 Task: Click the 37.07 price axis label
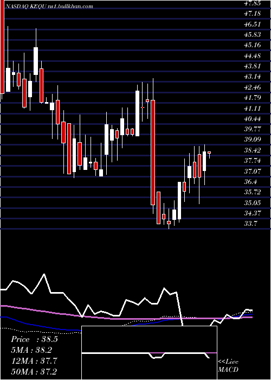[x=253, y=171]
